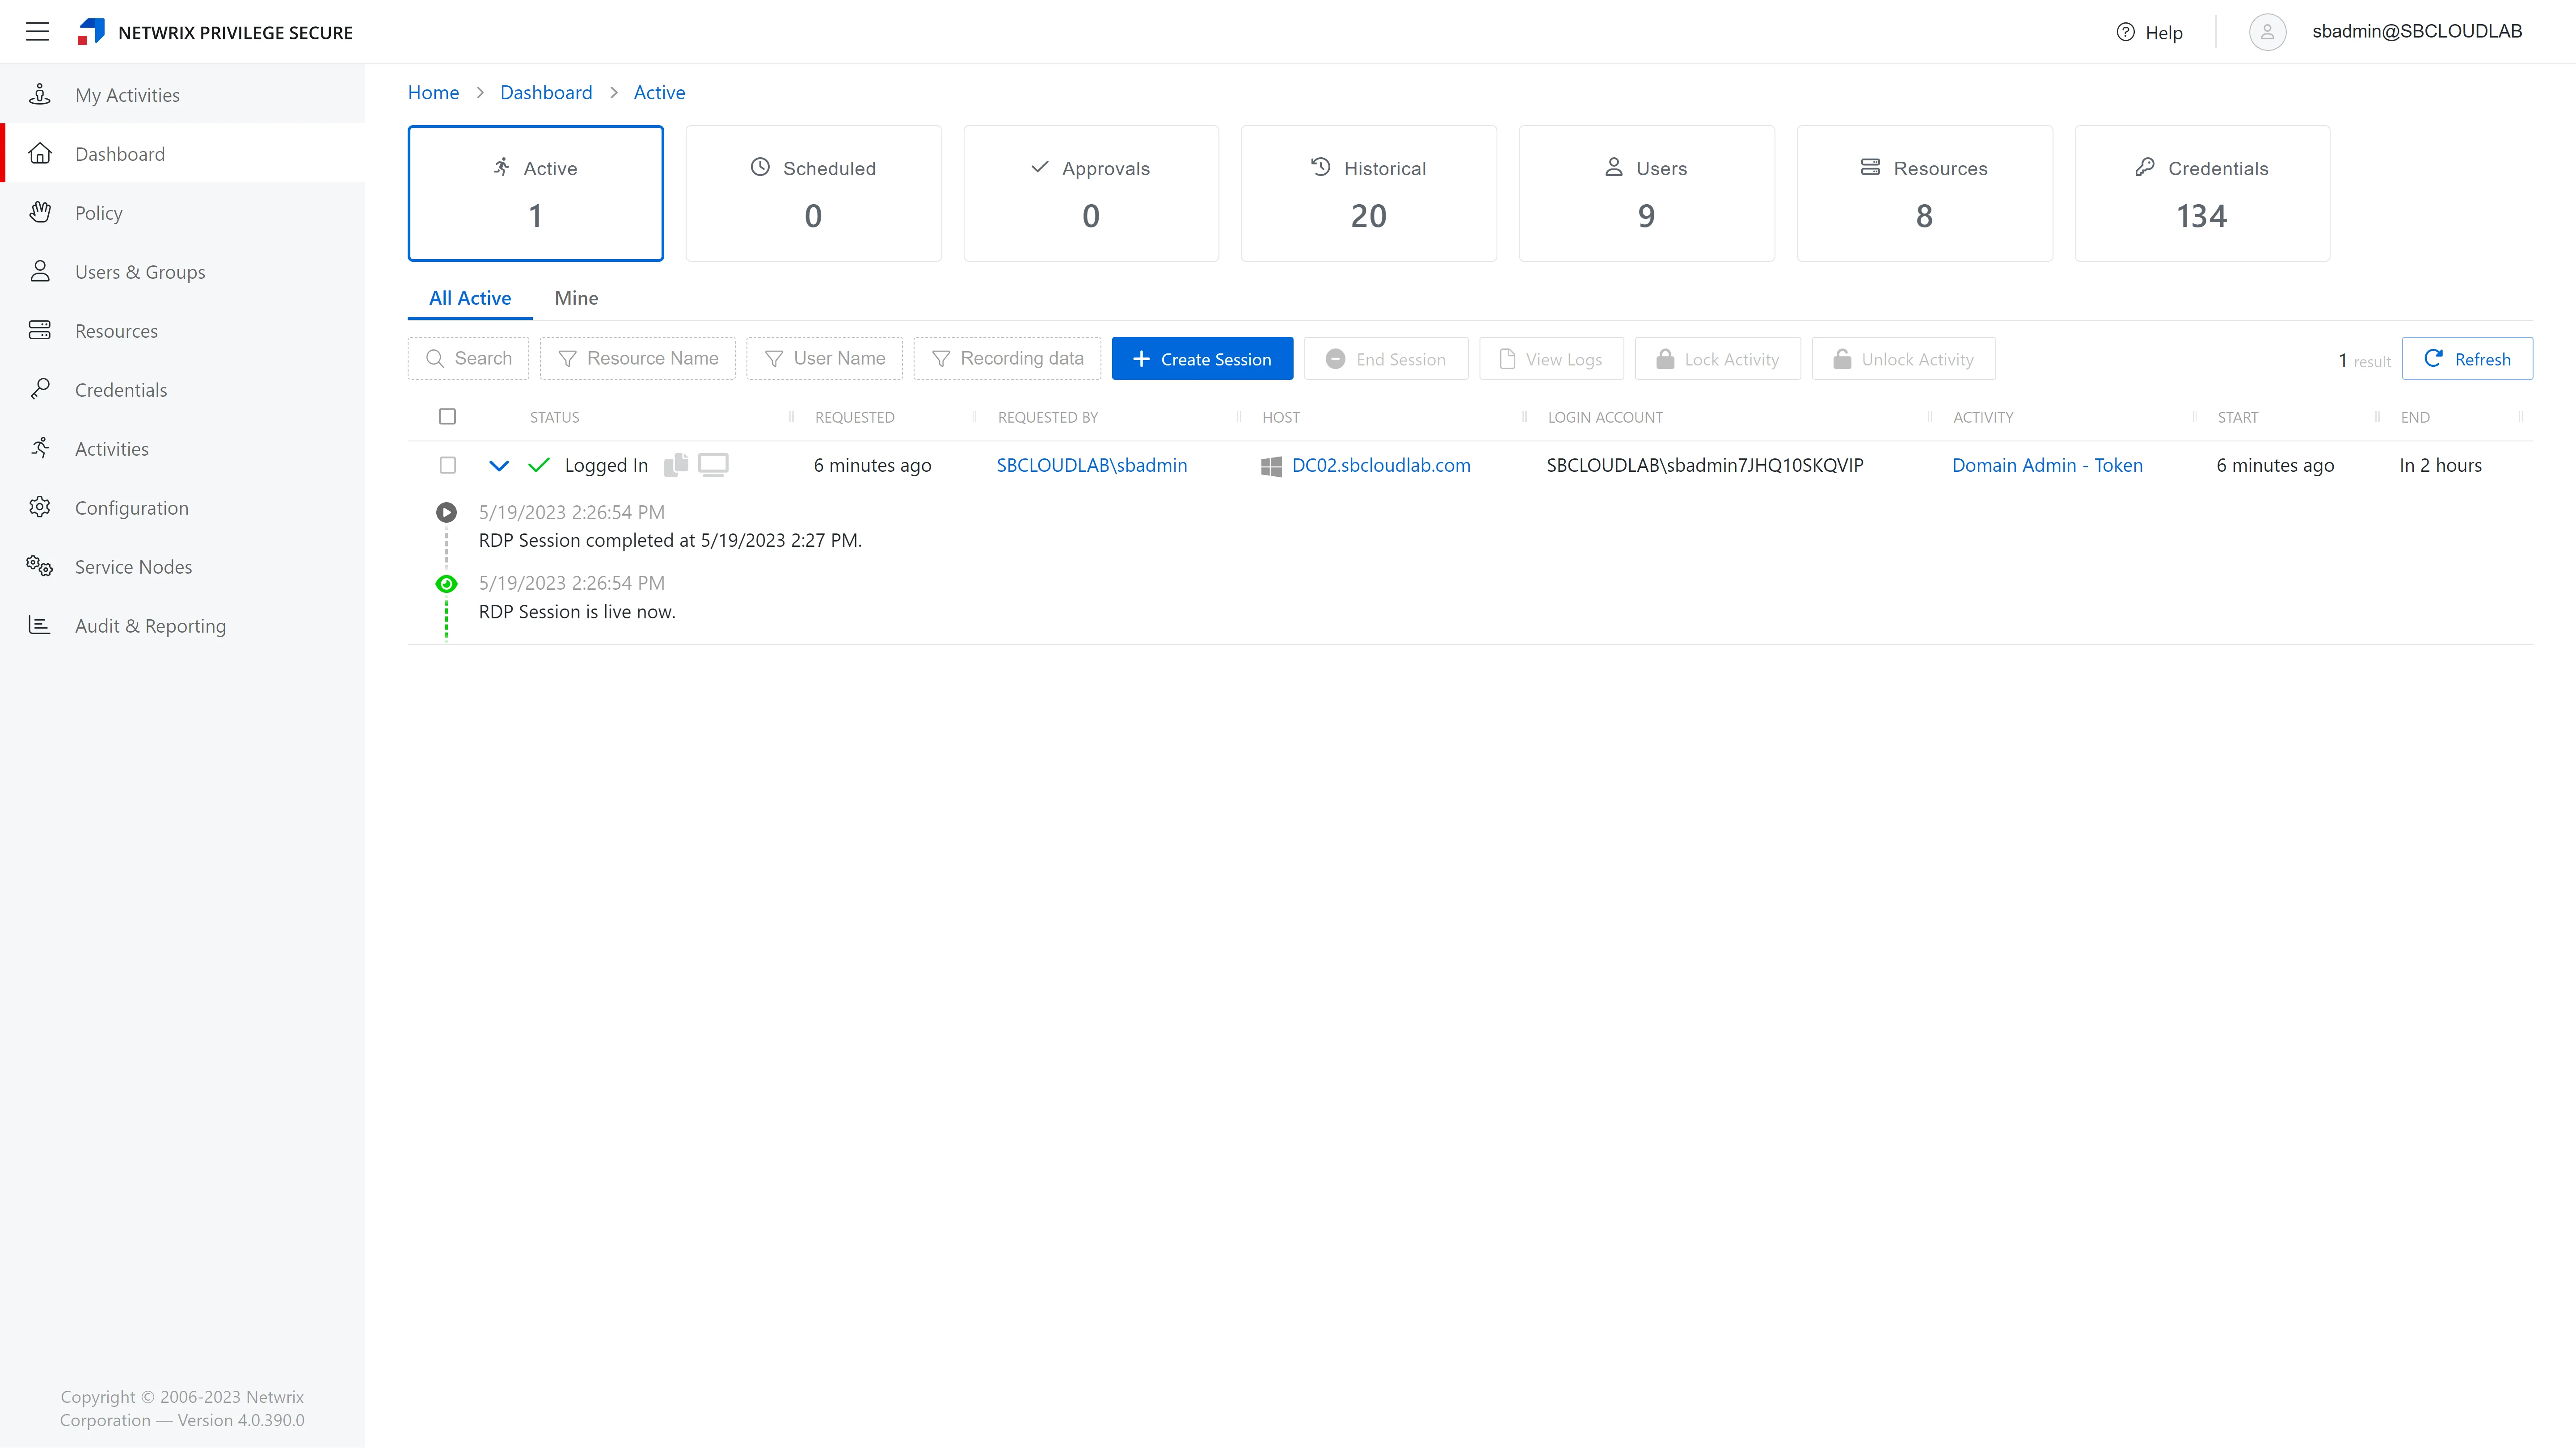The width and height of the screenshot is (2576, 1448).
Task: Check the Logged In session row checkbox
Action: 448,466
